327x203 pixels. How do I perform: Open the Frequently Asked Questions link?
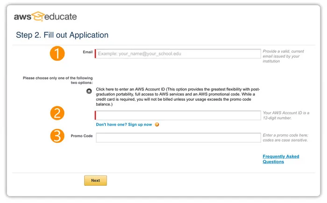pyautogui.click(x=281, y=159)
